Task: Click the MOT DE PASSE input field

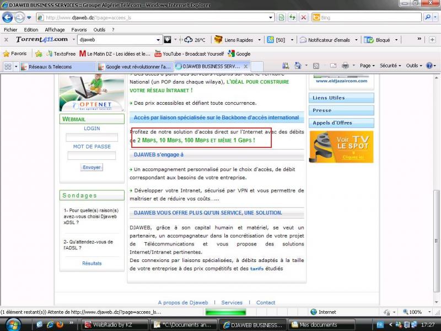Action: 92,156
